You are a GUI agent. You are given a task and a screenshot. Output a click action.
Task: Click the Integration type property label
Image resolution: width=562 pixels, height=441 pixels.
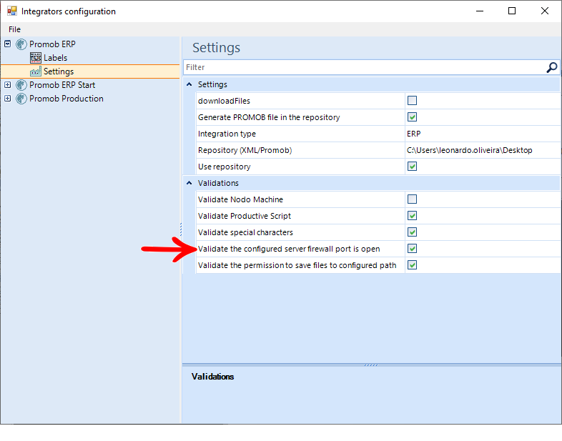pyautogui.click(x=227, y=134)
